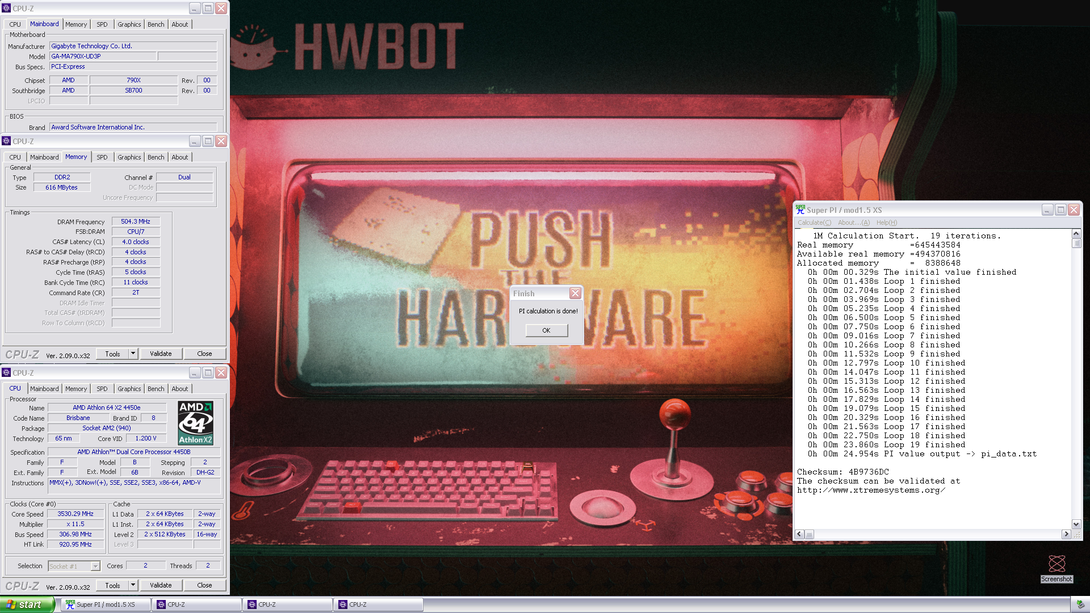The image size is (1090, 613).
Task: Switch to Mainboard tab in Memory window
Action: pyautogui.click(x=44, y=157)
